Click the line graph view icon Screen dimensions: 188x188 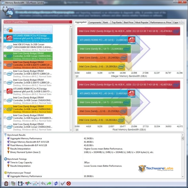point(35,184)
